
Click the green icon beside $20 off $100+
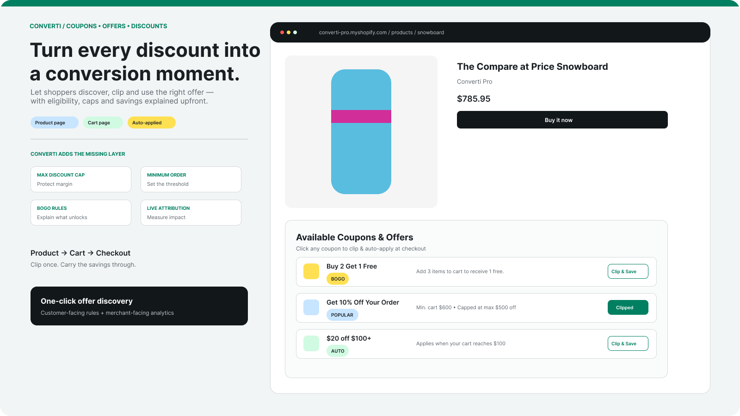(x=311, y=343)
